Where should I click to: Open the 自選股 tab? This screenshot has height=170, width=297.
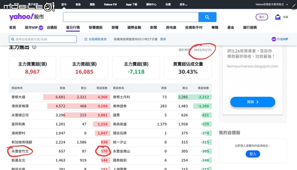click(x=52, y=27)
